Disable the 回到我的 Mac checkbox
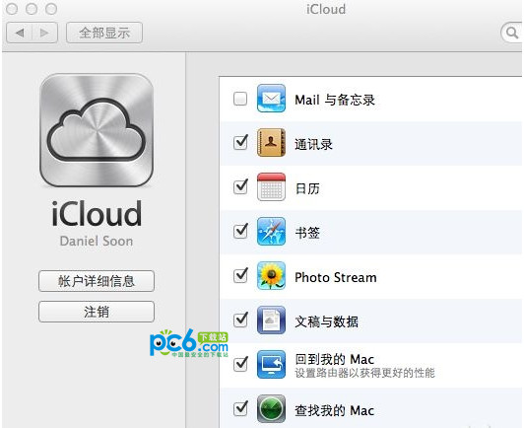524x428 pixels. [240, 365]
